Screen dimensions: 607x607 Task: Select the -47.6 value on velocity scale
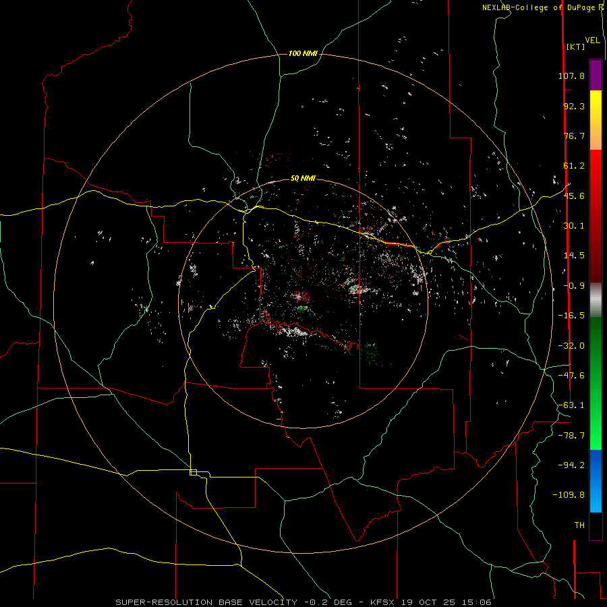point(571,376)
